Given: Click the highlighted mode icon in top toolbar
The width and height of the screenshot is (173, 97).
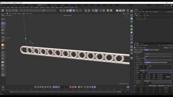Looking at the screenshot, I should 71,11.
